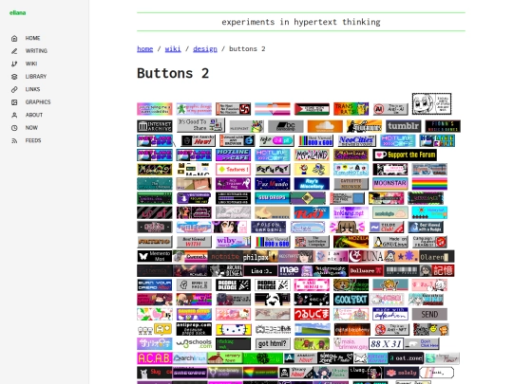Open the Graphics sidebar item
The width and height of the screenshot is (513, 384).
(x=38, y=101)
